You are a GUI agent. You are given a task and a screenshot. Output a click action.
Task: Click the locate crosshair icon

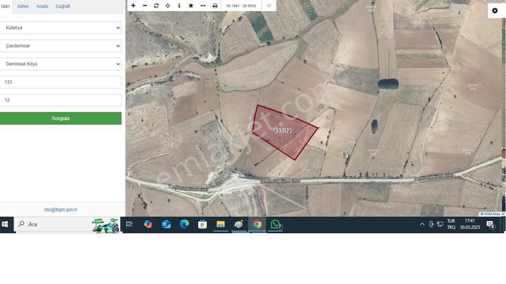click(x=168, y=5)
